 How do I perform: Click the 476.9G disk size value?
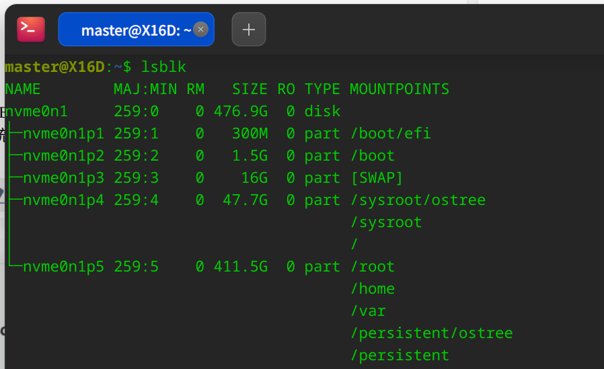pos(241,112)
